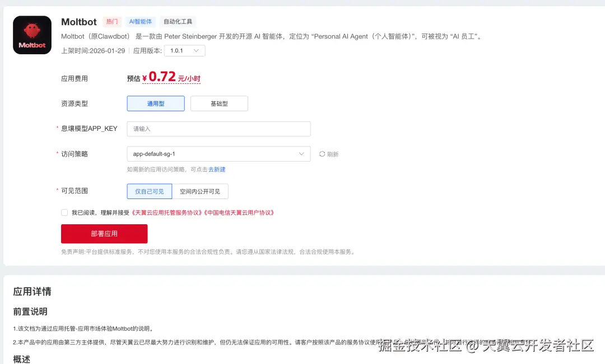Image resolution: width=605 pixels, height=364 pixels.
Task: Click the 部署应用 deploy button
Action: pyautogui.click(x=104, y=234)
